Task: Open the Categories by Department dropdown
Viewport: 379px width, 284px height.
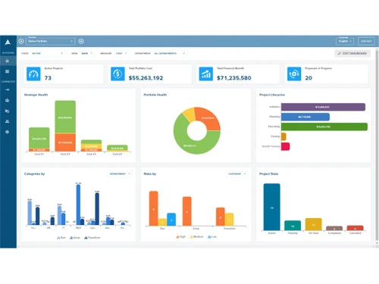Action: (x=120, y=174)
